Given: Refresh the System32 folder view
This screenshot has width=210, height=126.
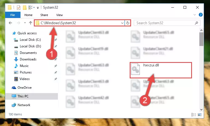Looking at the screenshot, I should (x=128, y=23).
